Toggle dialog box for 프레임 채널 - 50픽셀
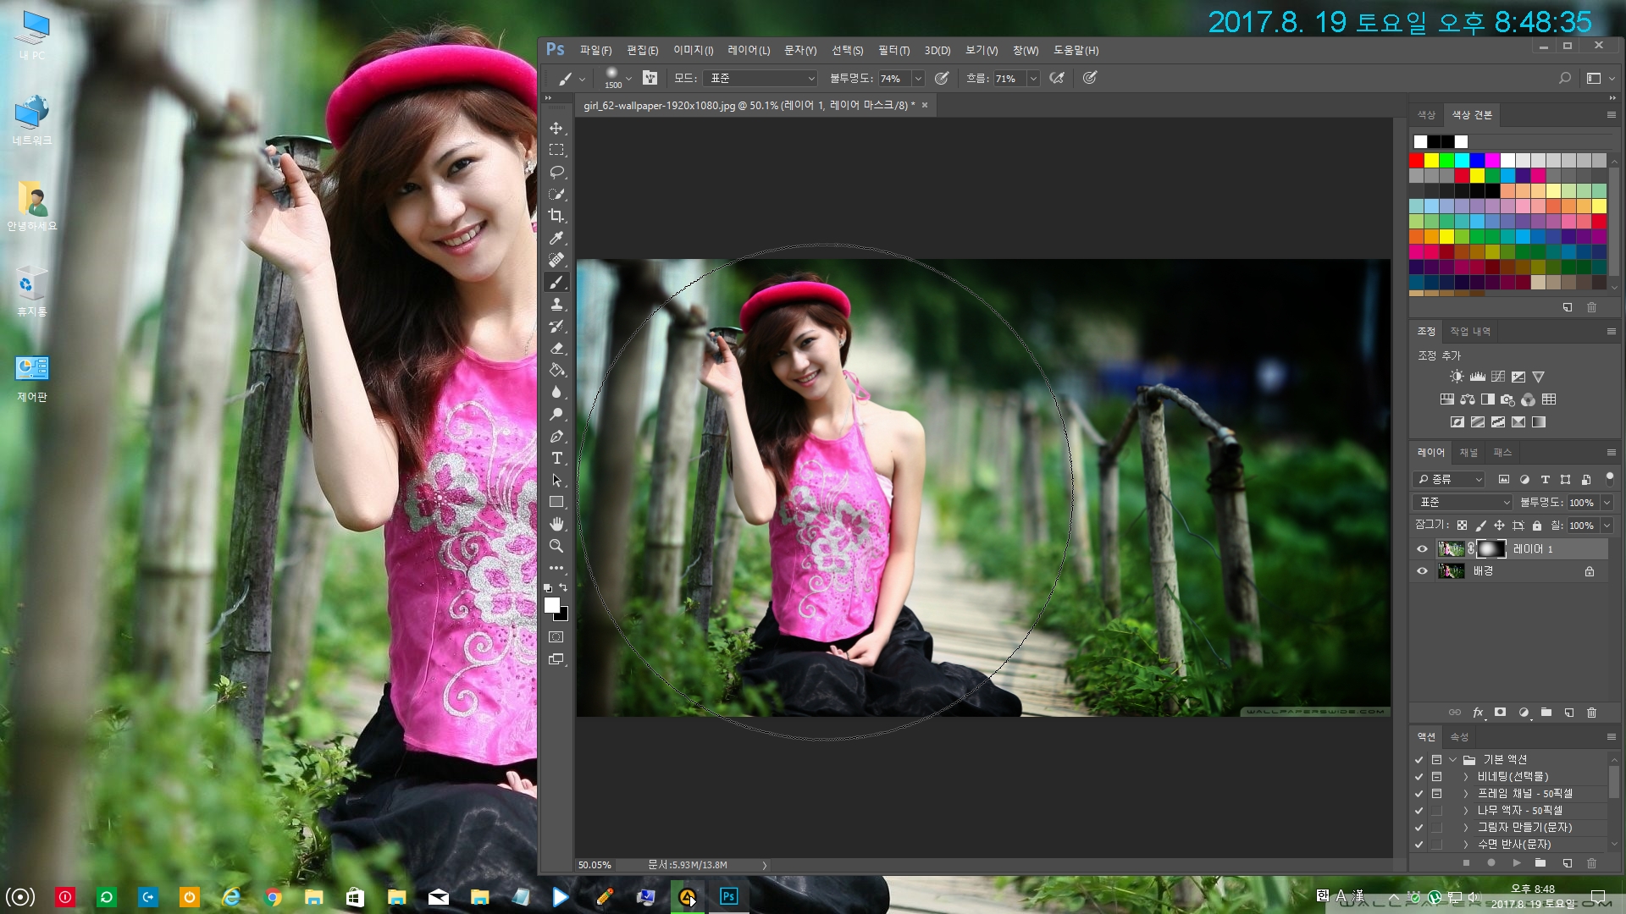Screen dimensions: 1626x914 click(x=1436, y=794)
